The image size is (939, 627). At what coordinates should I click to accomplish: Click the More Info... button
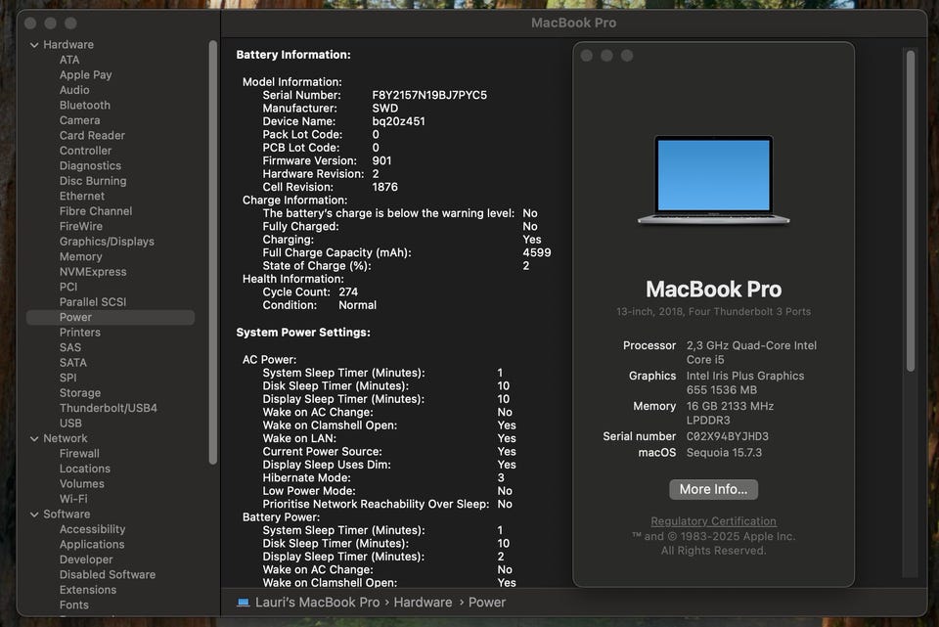pos(713,489)
